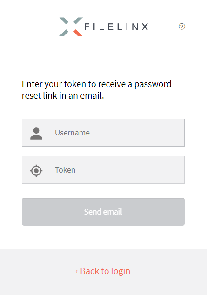Select the back chevron before login link
207x295 pixels.
[x=77, y=271]
